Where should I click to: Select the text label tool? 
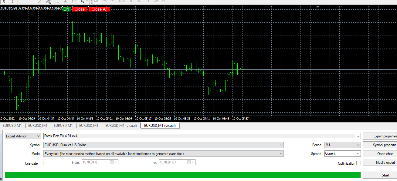[x=74, y=2]
